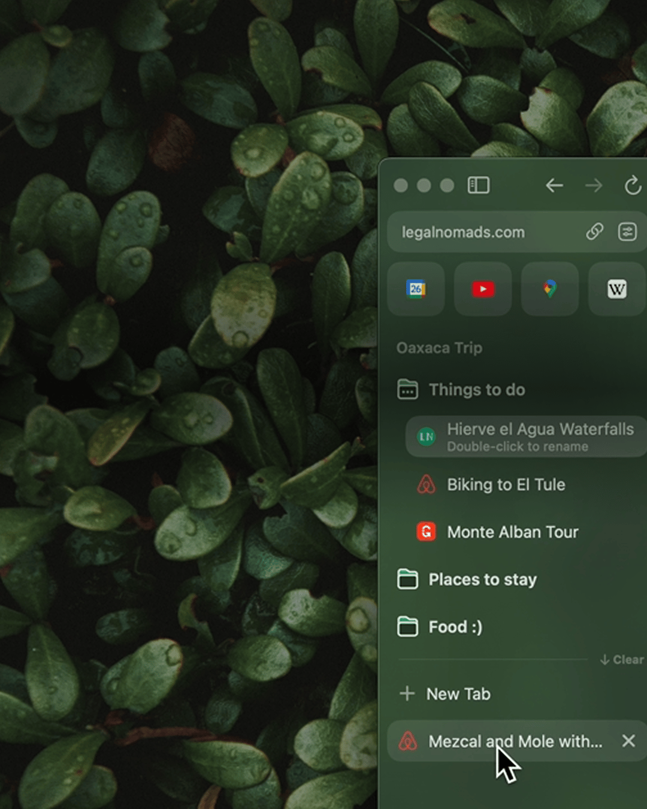Open the pinned Google Maps tab
This screenshot has width=647, height=809.
pyautogui.click(x=550, y=289)
